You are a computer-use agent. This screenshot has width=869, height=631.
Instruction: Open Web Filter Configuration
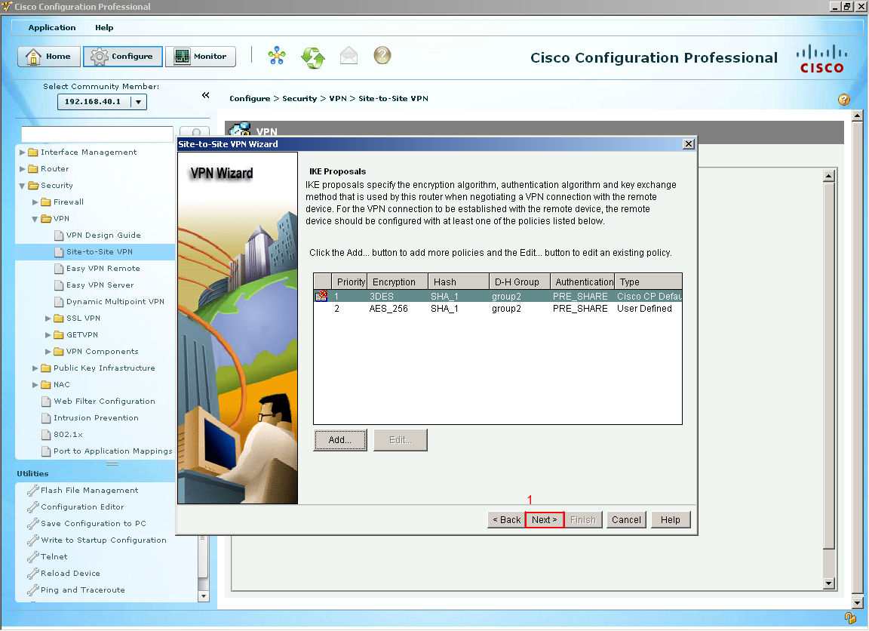point(104,402)
